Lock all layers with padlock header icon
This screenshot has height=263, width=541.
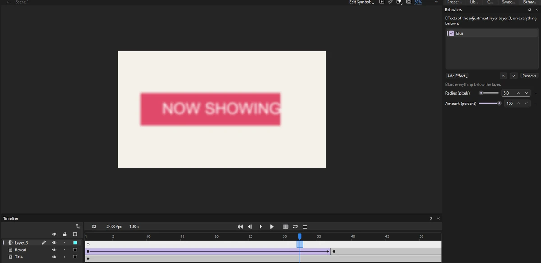pos(64,234)
